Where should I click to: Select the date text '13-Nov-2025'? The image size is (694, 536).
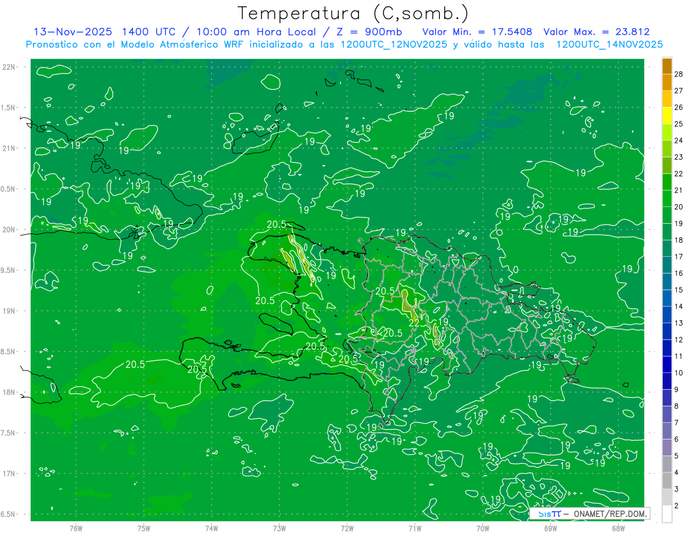(x=72, y=32)
